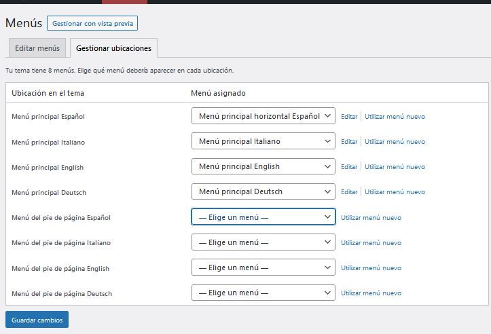
Task: Open the Menú principal Italiano dropdown
Action: 263,141
